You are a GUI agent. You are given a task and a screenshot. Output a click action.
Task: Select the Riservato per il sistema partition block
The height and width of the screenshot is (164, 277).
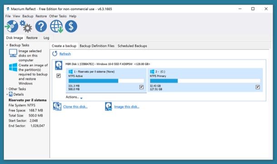(106, 80)
